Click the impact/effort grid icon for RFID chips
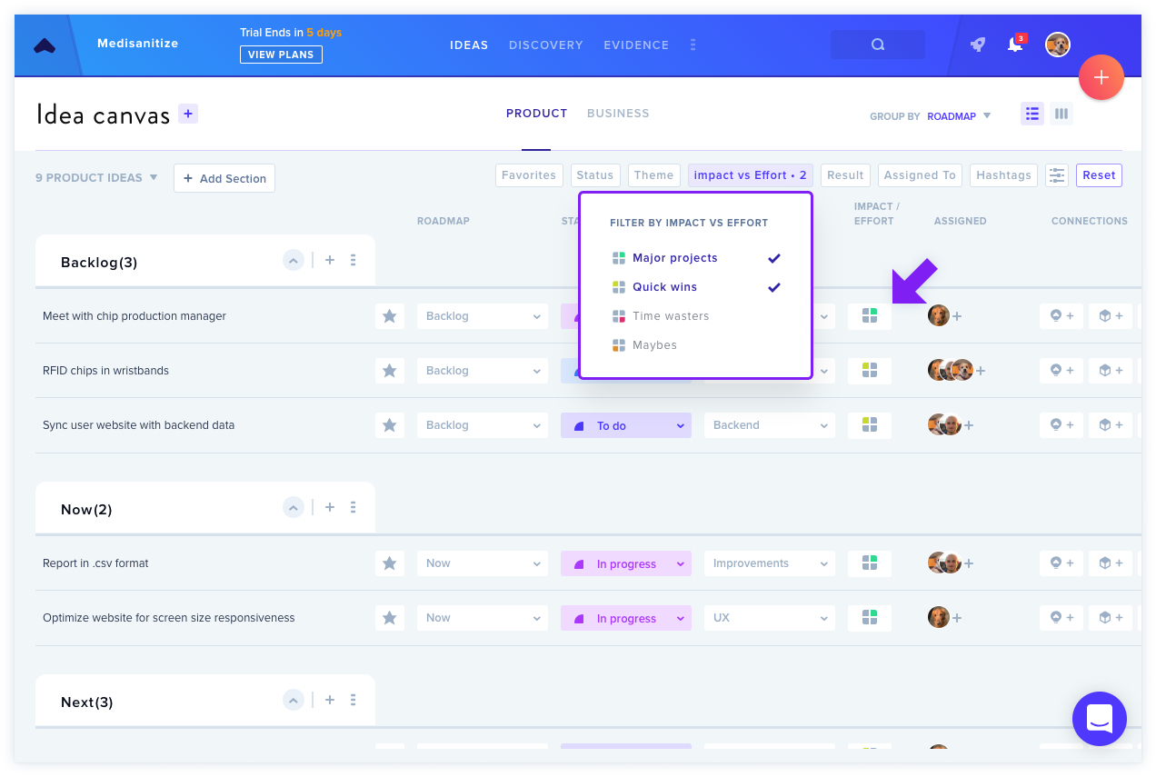Image resolution: width=1156 pixels, height=777 pixels. point(870,371)
